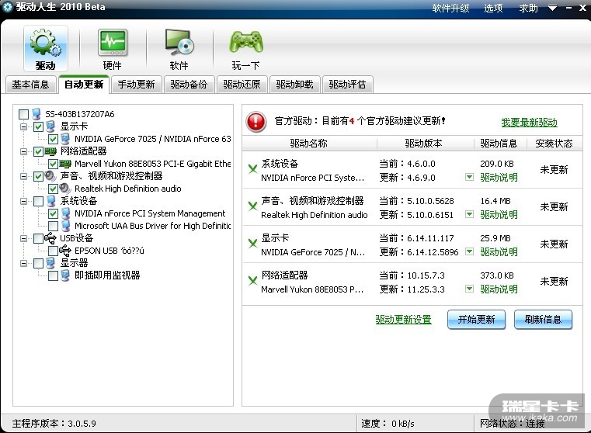Collapse the USB设备 tree node
Screen dimensions: 591x433
[x=23, y=238]
